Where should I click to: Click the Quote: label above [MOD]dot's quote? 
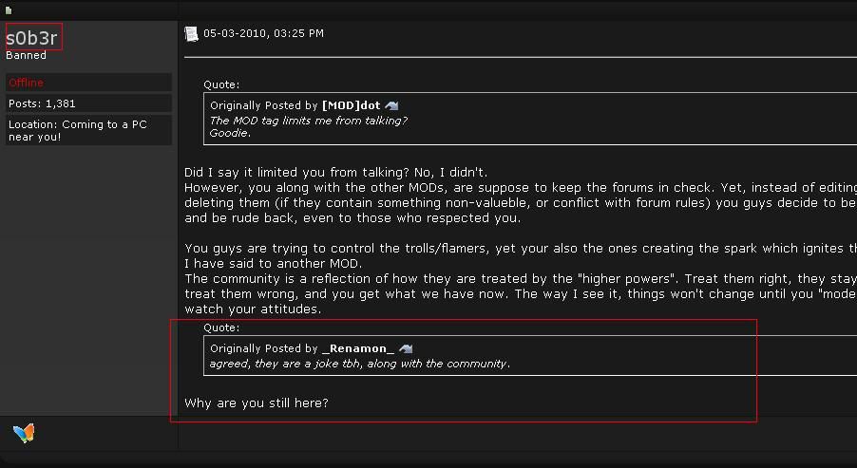click(221, 84)
